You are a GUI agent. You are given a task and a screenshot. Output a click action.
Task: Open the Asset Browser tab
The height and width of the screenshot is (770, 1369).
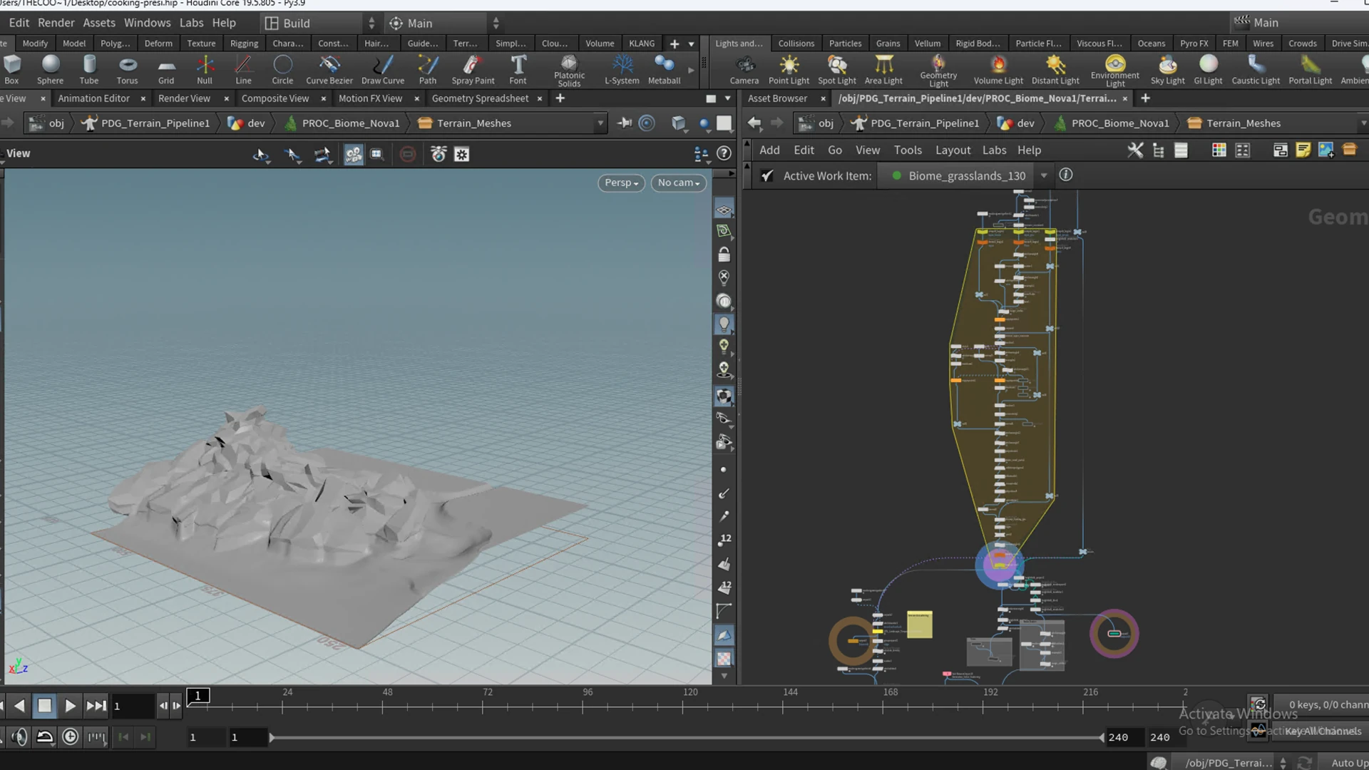[777, 98]
